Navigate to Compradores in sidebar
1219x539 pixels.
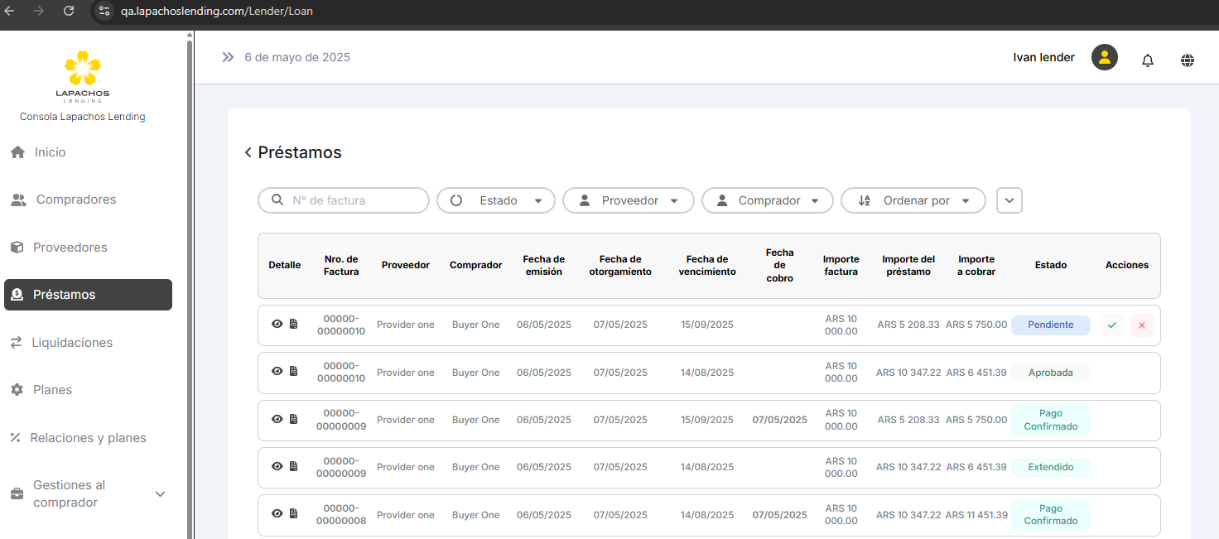pyautogui.click(x=75, y=200)
